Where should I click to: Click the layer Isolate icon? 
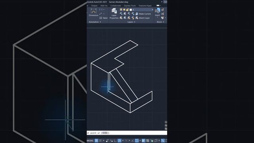pos(125,14)
